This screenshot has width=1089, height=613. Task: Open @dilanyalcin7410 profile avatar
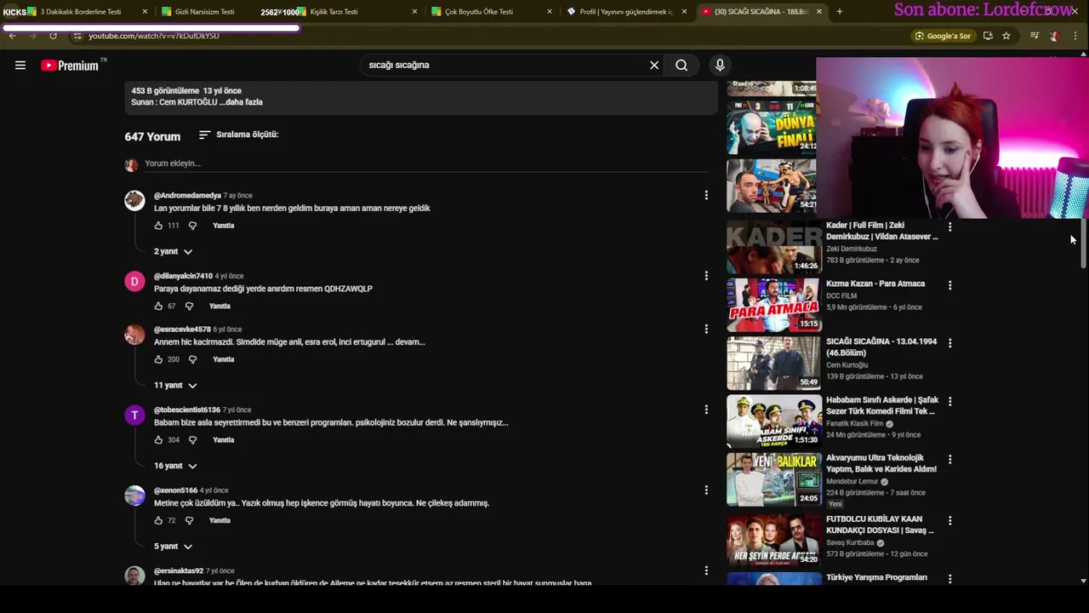click(134, 282)
